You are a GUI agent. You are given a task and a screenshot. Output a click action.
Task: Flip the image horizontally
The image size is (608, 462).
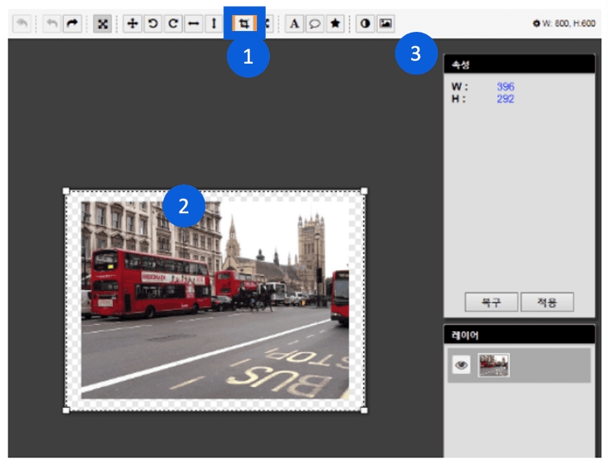point(194,24)
